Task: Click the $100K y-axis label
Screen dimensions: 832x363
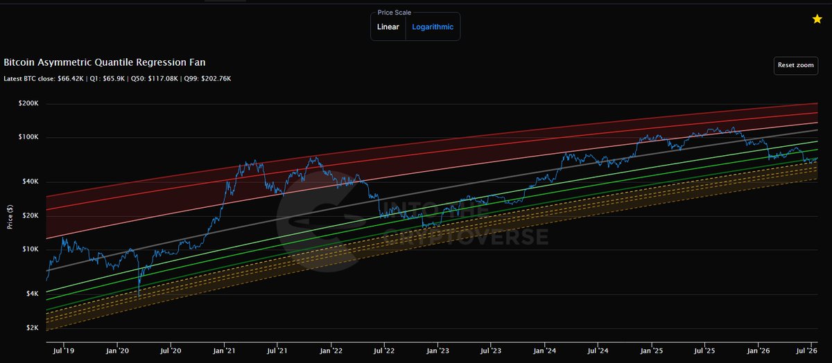Action: click(28, 137)
